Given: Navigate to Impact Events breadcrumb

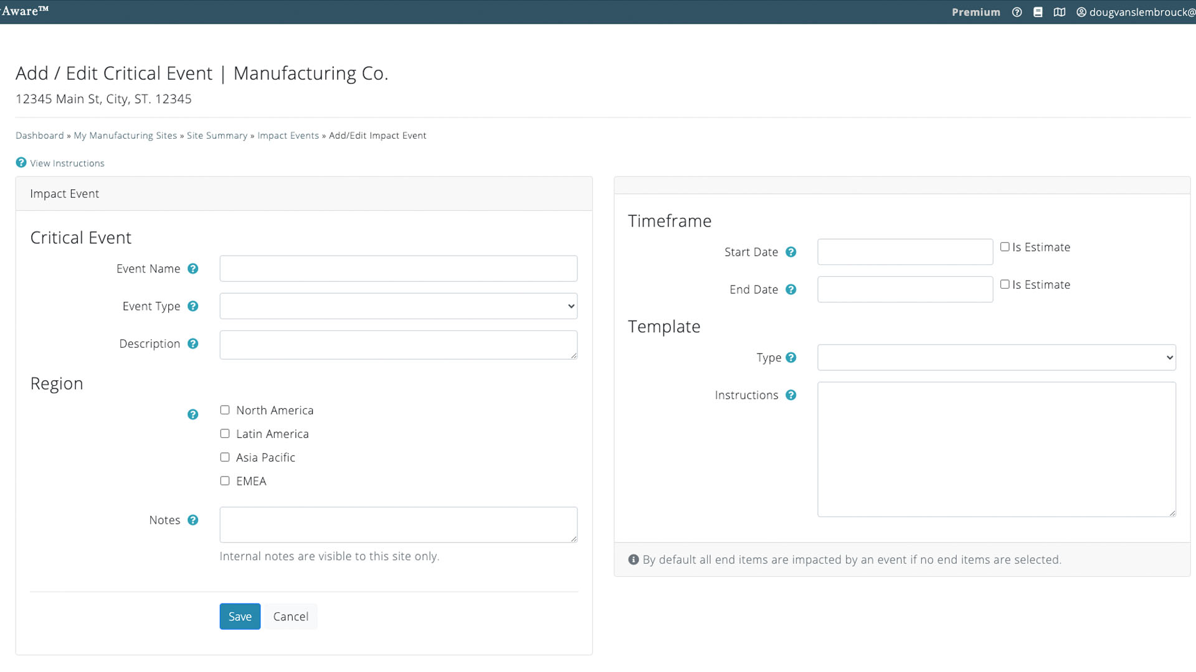Looking at the screenshot, I should [288, 136].
